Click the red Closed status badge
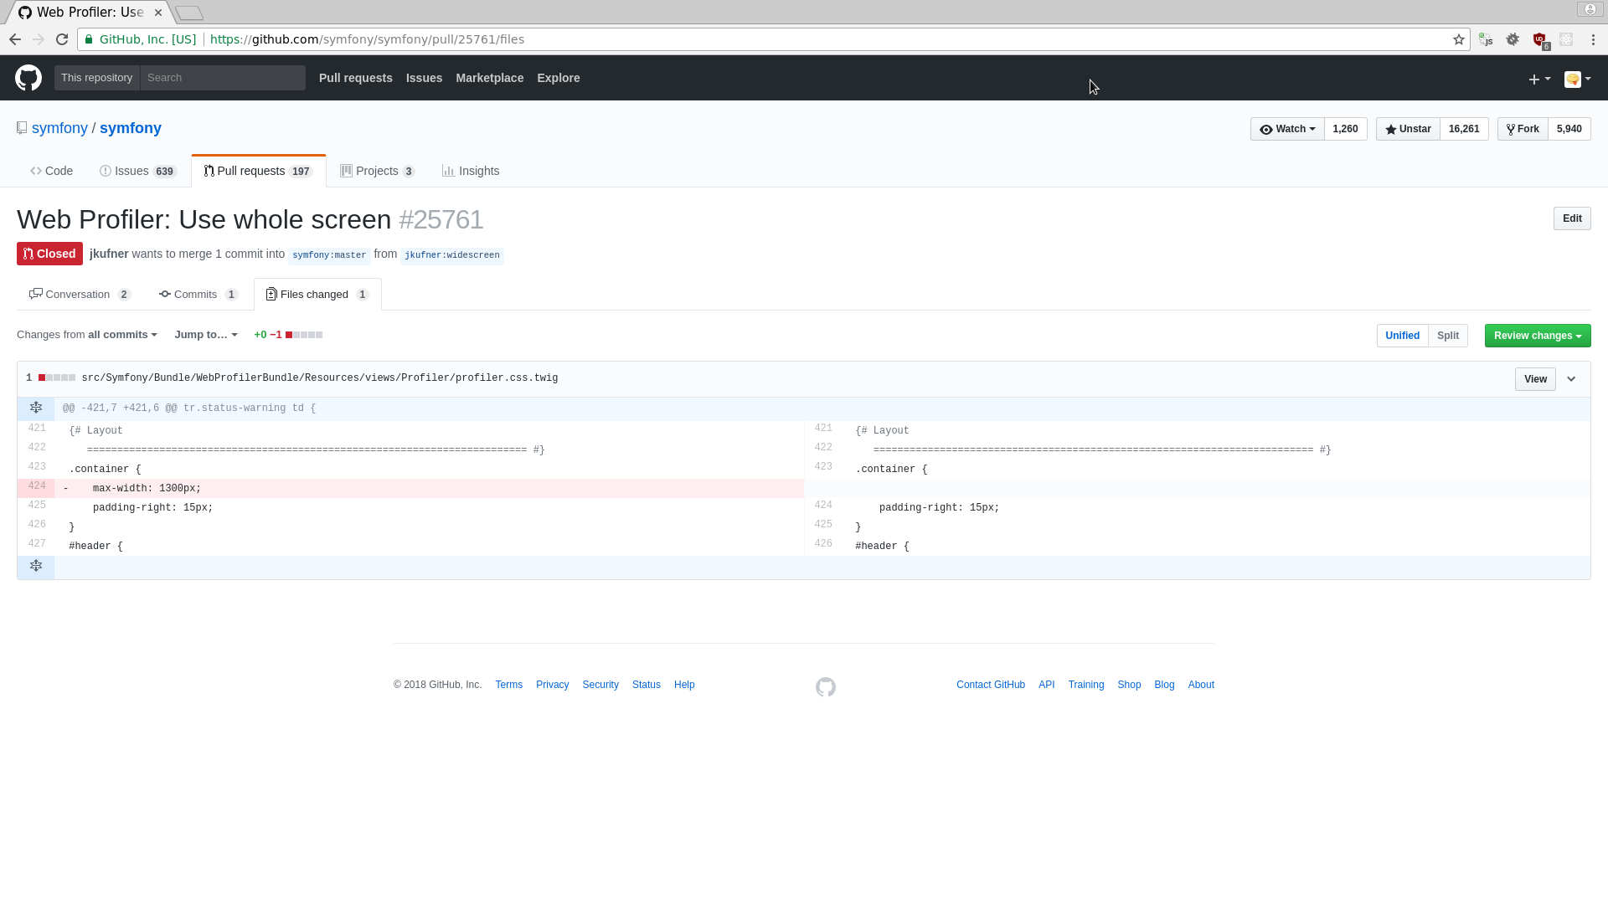The image size is (1608, 904). coord(49,254)
